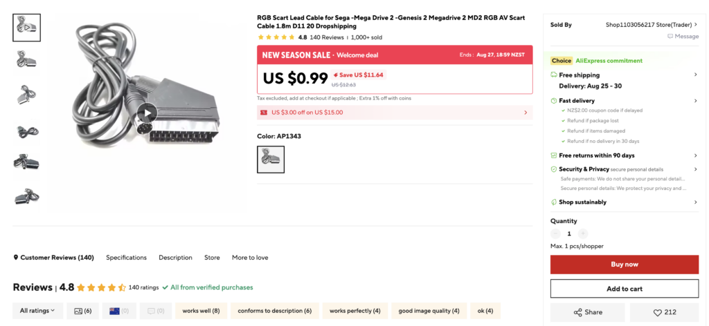Open Message to seller icon

click(x=670, y=36)
